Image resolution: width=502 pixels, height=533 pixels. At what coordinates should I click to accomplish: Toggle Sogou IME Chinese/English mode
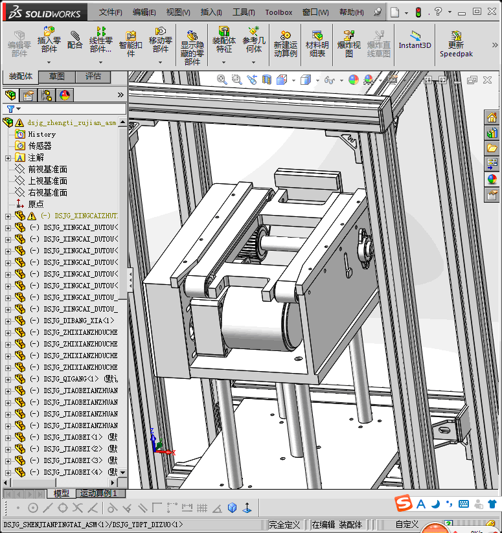421,504
